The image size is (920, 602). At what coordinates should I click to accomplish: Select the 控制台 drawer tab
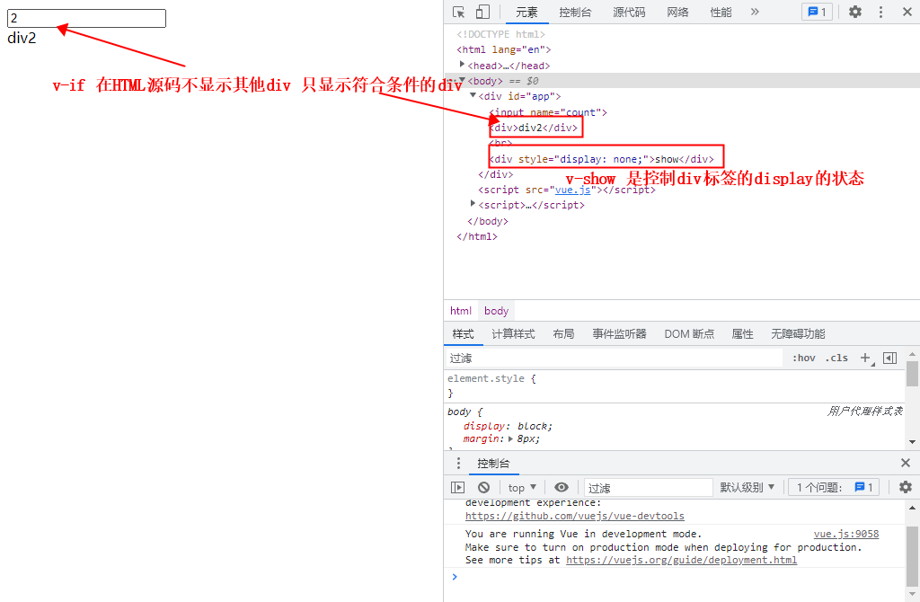pos(493,464)
